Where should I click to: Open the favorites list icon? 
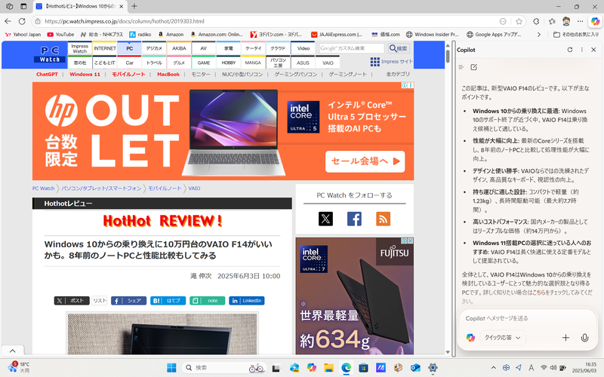552,21
